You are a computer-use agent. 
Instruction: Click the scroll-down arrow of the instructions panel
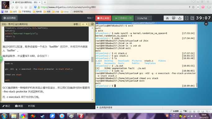pyautogui.click(x=92, y=100)
